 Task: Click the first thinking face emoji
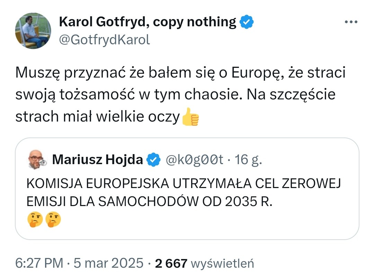[35, 220]
